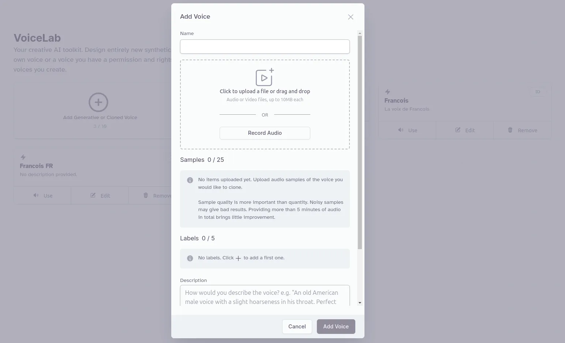This screenshot has width=565, height=343.
Task: Click the upload file media icon
Action: (265, 77)
